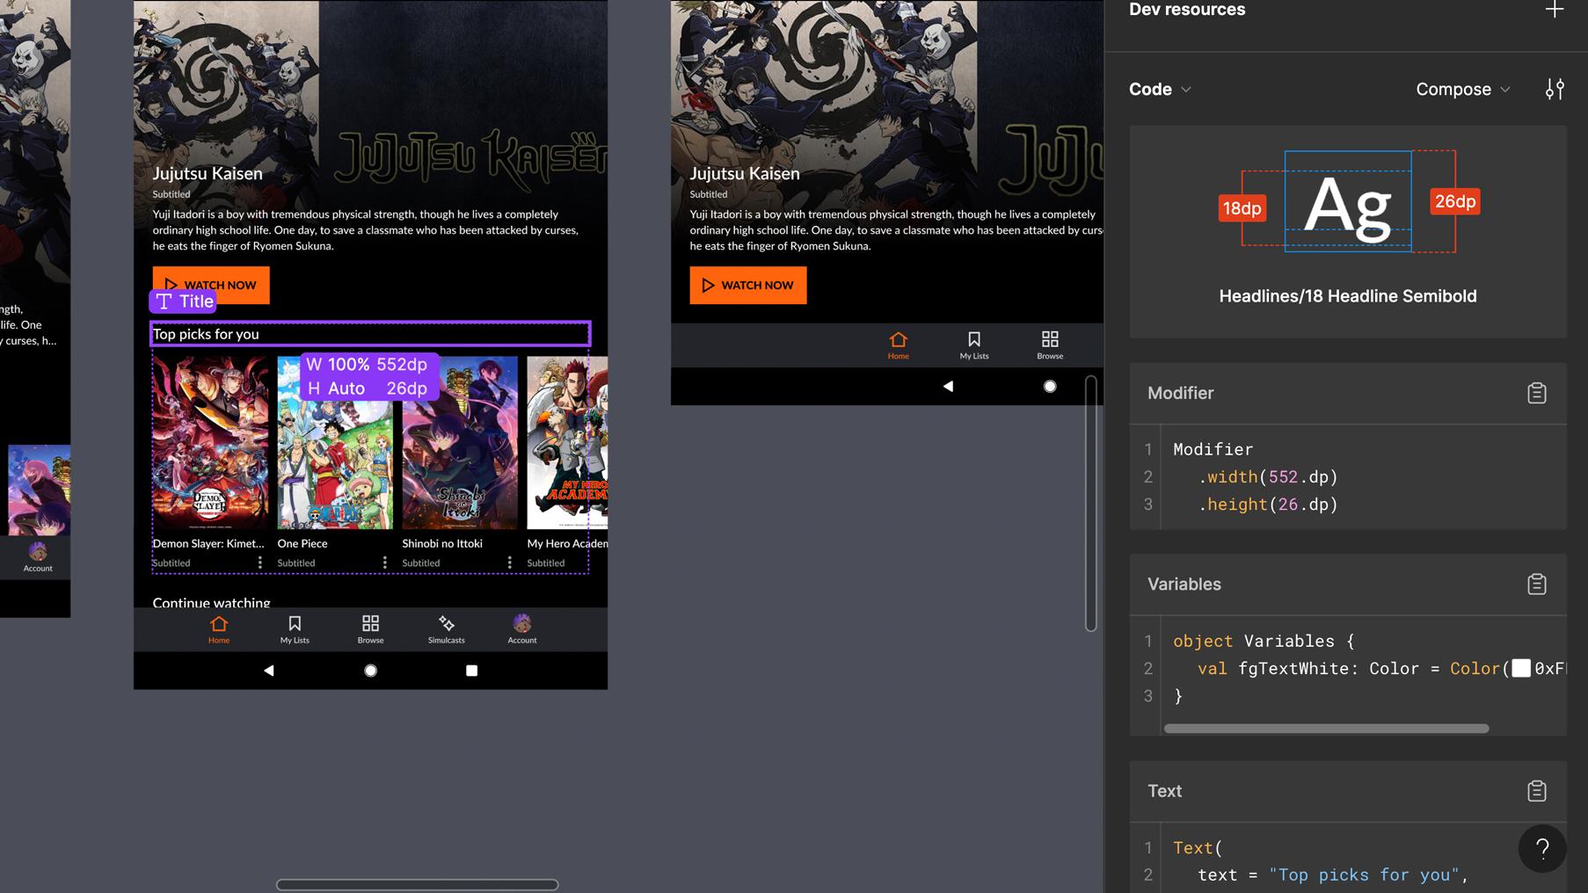The image size is (1588, 893).
Task: Copy the Text code block
Action: point(1536,791)
